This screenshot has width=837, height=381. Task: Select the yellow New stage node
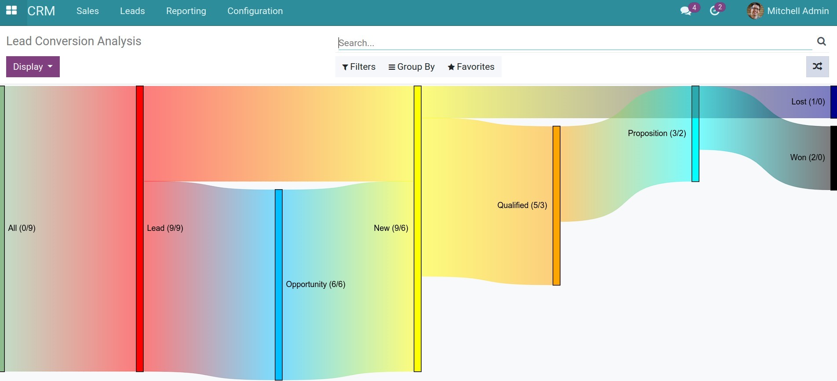[418, 228]
